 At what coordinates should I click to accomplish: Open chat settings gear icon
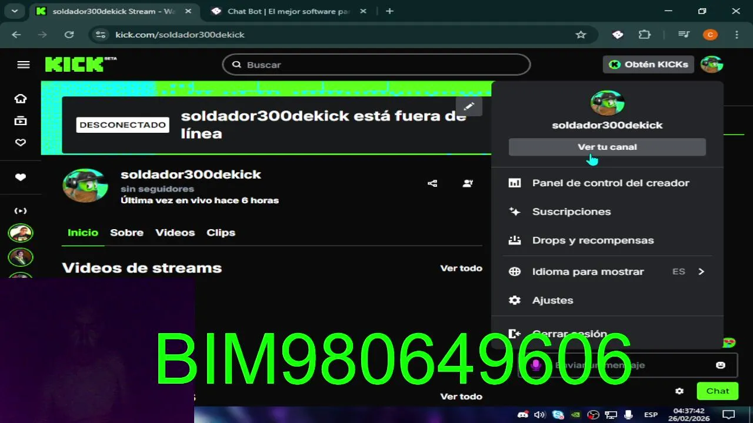pos(679,391)
